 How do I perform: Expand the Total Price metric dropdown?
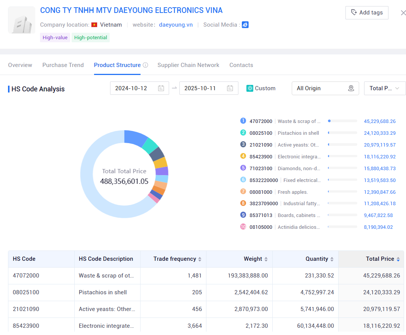tap(385, 88)
